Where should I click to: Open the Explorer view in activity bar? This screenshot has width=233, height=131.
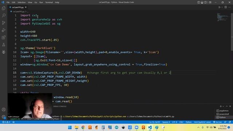click(4, 8)
